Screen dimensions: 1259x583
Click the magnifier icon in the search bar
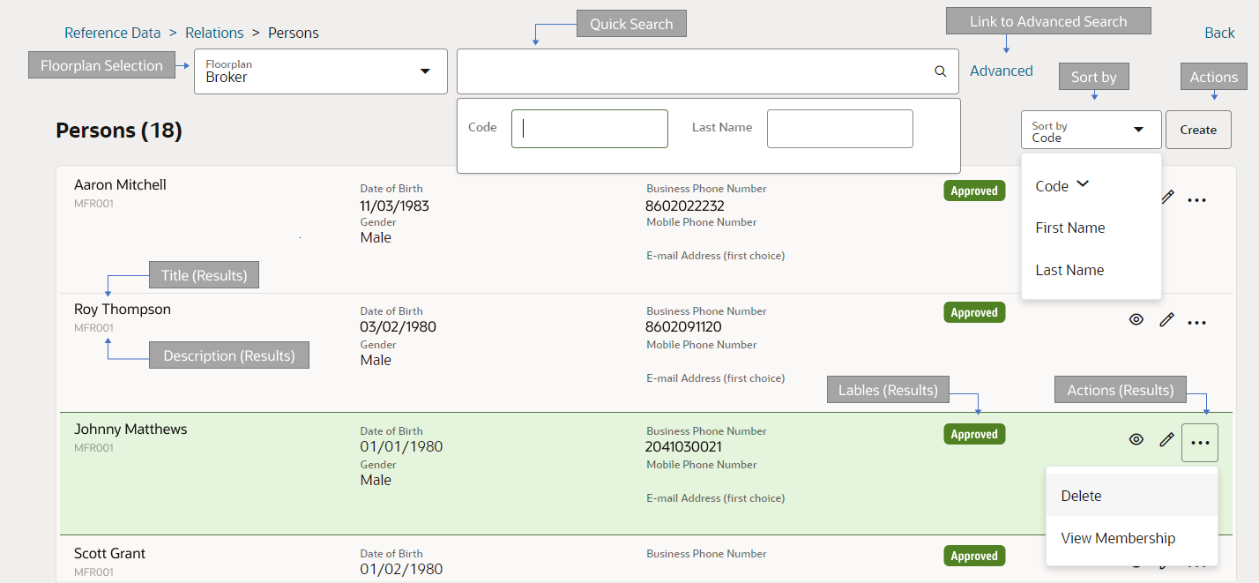(x=939, y=71)
